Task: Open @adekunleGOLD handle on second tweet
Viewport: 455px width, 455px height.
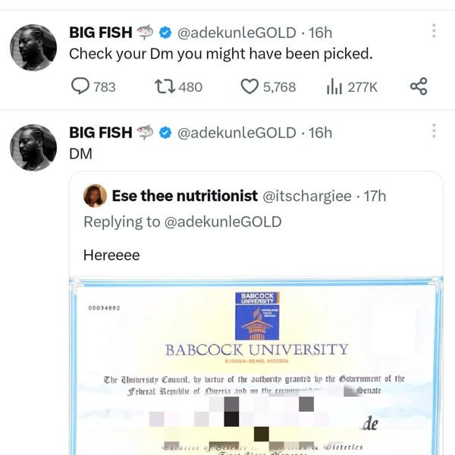Action: tap(237, 133)
